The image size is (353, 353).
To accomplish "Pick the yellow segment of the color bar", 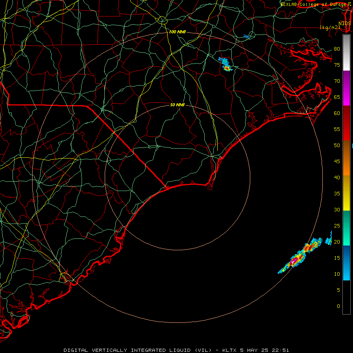I will [x=346, y=193].
